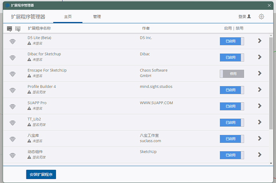Click the gem icon for Dibac for Sketchup

12,58
